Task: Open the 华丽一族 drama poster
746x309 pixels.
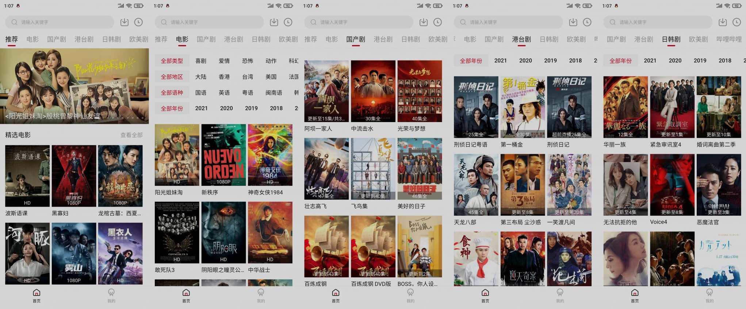Action: pos(626,107)
